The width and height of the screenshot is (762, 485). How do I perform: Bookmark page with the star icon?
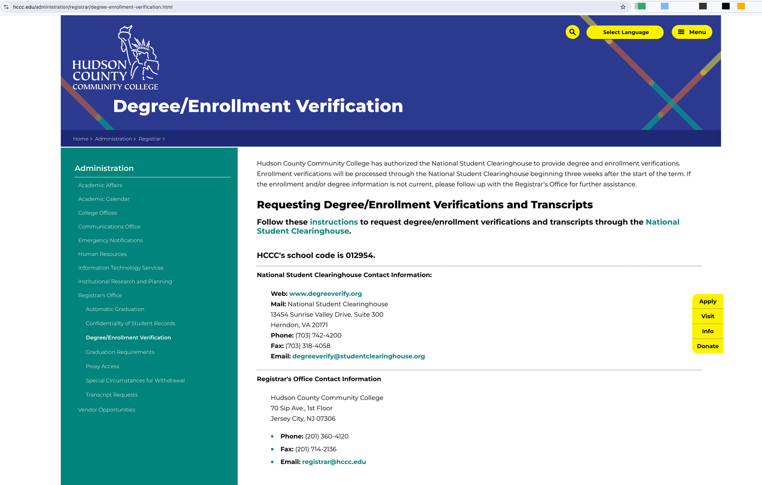[623, 7]
